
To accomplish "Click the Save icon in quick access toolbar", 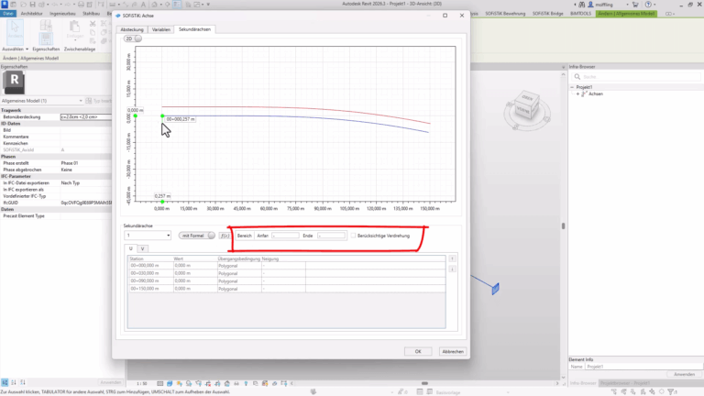I will [x=30, y=5].
